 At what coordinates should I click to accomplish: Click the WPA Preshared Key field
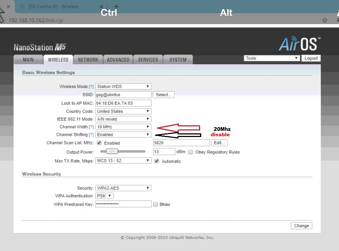point(123,204)
